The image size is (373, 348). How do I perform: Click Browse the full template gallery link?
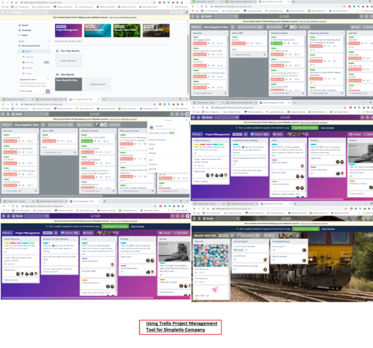click(69, 41)
